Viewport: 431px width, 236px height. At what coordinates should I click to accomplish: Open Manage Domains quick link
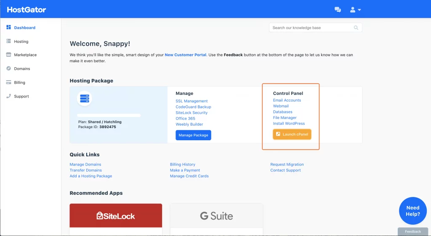point(85,165)
